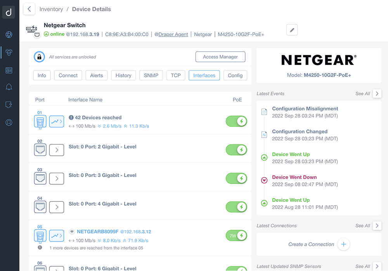This screenshot has height=271, width=388.
Task: Toggle PoE switch for port 04
Action: tap(236, 207)
